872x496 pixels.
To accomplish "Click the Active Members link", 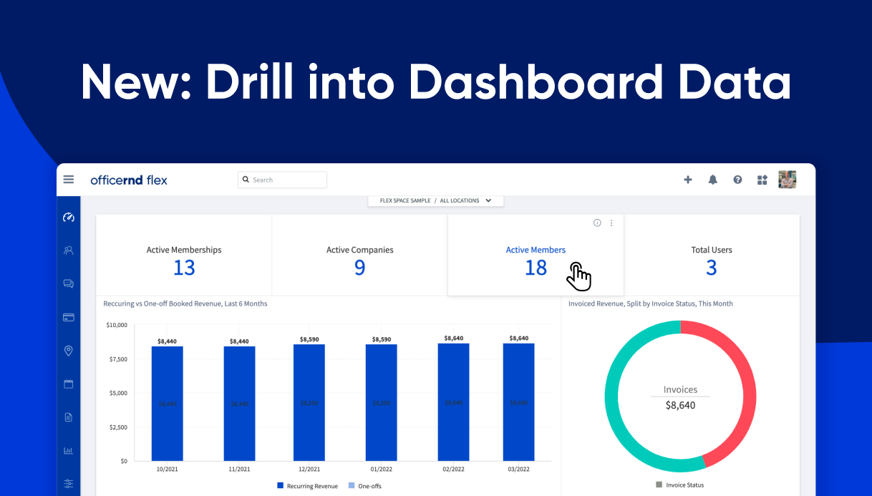I will pos(536,250).
